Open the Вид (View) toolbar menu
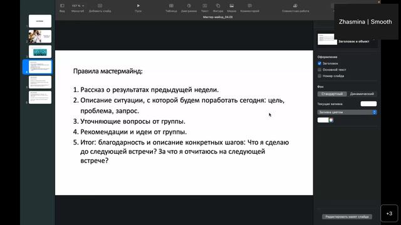This screenshot has width=401, height=225. (x=62, y=8)
